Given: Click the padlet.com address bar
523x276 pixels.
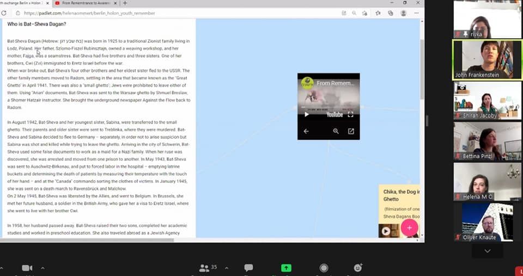Looking at the screenshot, I should [163, 13].
